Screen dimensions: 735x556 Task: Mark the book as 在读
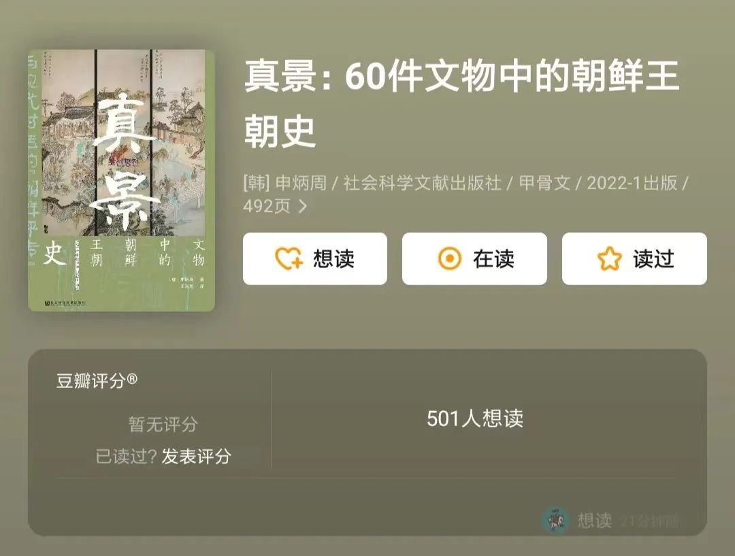(474, 259)
